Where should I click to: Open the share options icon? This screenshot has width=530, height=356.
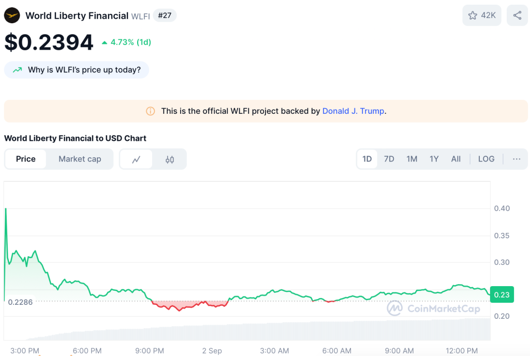tap(517, 15)
